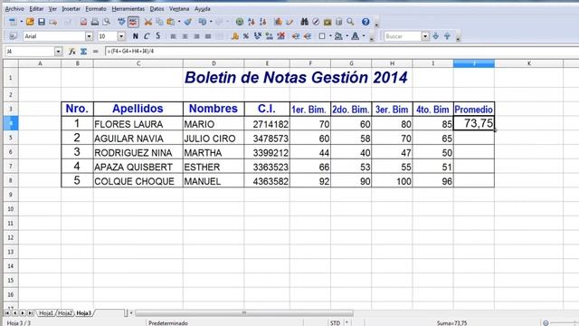579x326 pixels.
Task: Toggle Italic (C) formatting
Action: tap(147, 36)
